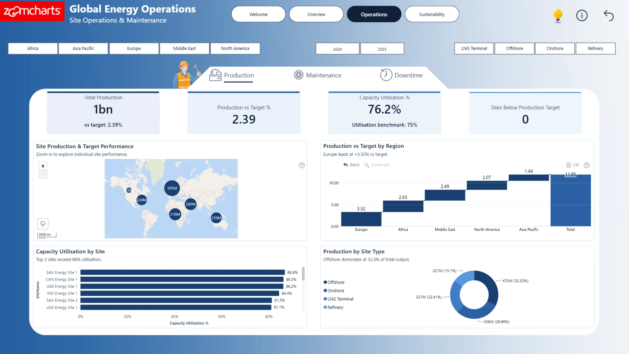The width and height of the screenshot is (629, 354).
Task: Open help icon beside the map
Action: (x=302, y=166)
